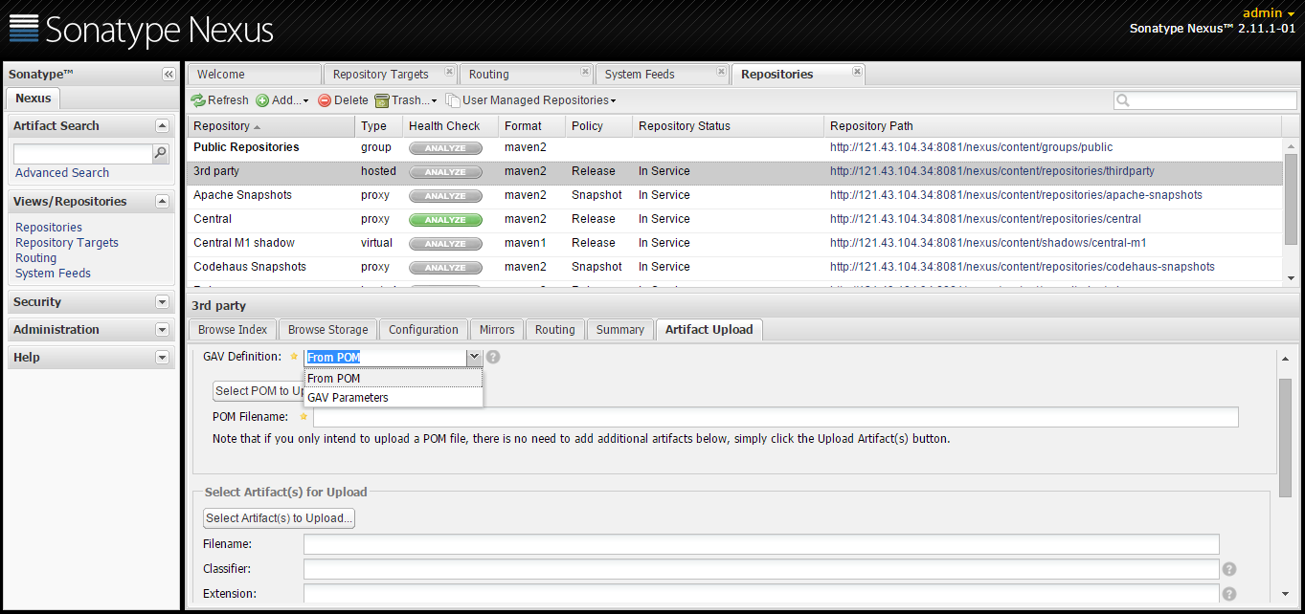
Task: Collapse the Views/Repositories panel
Action: [x=162, y=202]
